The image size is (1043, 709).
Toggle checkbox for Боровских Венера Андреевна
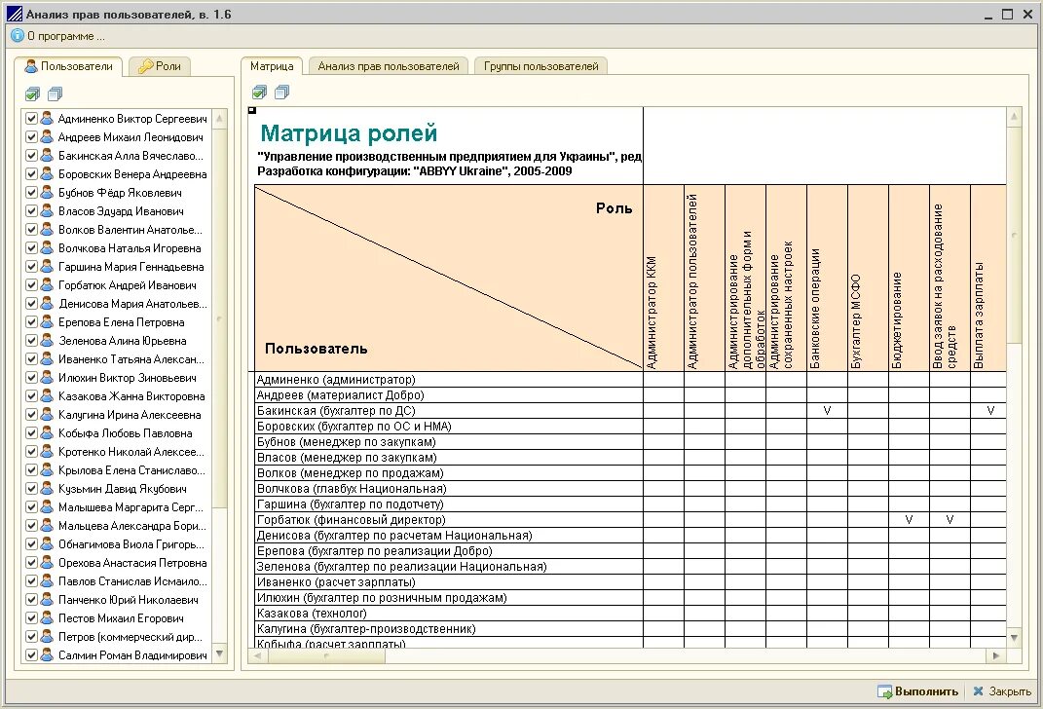(30, 173)
